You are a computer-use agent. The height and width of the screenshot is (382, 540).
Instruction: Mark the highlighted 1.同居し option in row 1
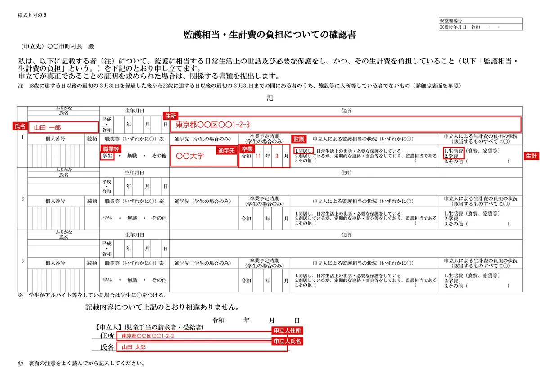coord(303,151)
